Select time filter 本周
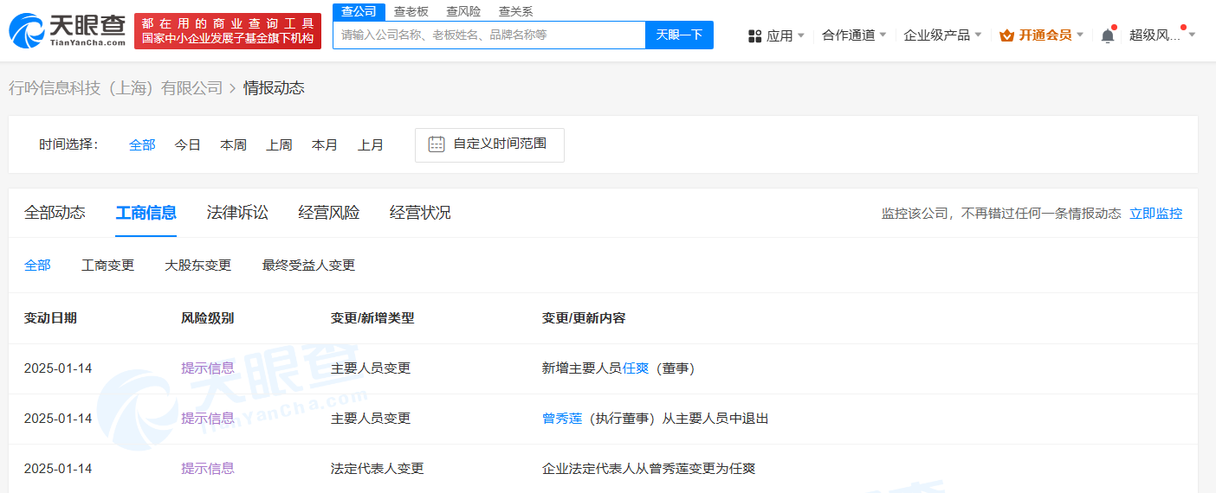Screen dimensions: 1216x493 pos(234,145)
